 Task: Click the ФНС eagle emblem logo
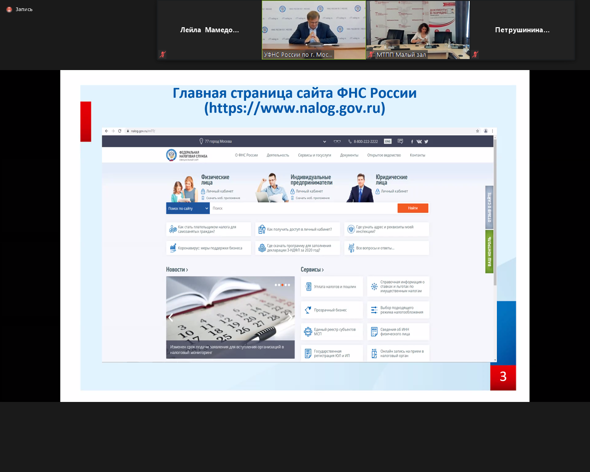(171, 154)
